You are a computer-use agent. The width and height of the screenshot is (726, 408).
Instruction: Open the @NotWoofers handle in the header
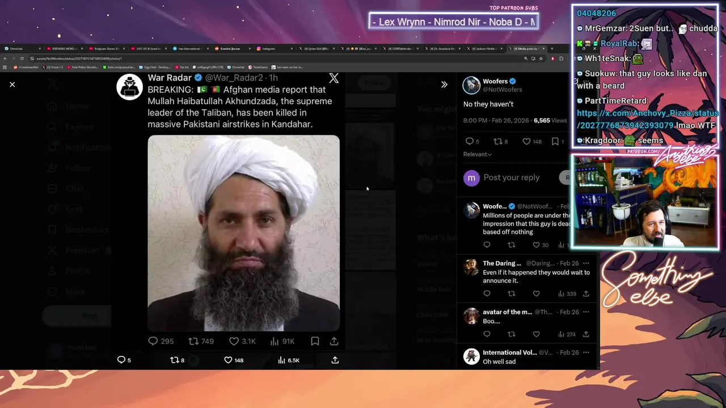(x=503, y=90)
